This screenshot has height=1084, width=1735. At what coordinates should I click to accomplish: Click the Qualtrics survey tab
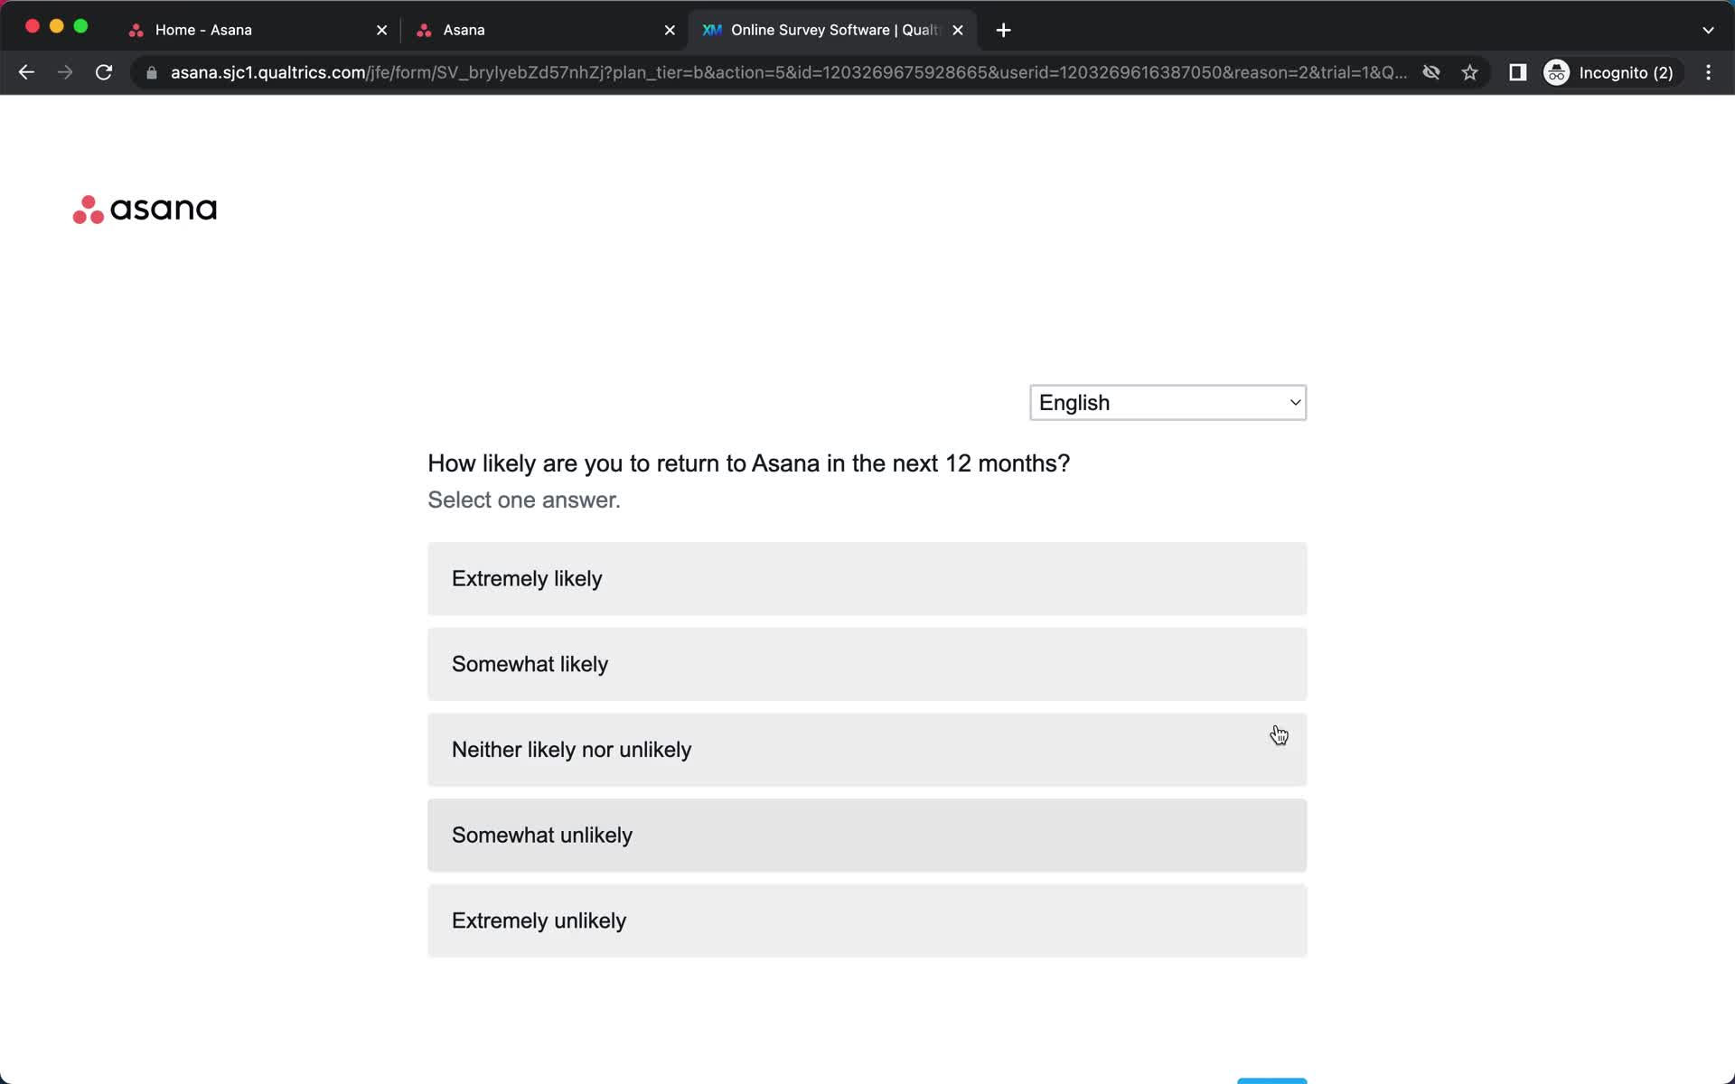click(830, 29)
